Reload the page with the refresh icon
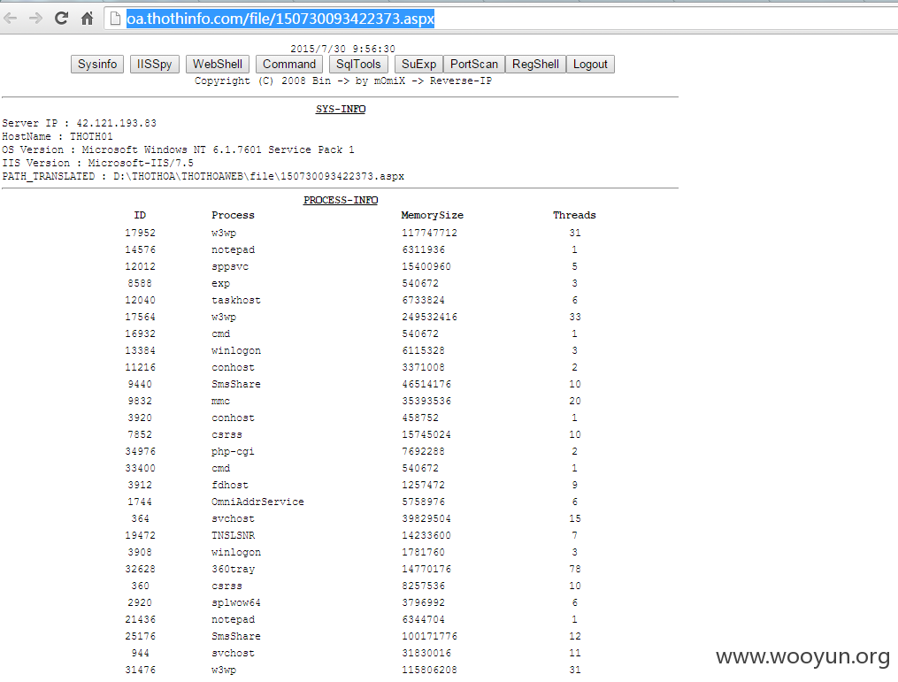Screen dimensions: 898x682 click(61, 19)
